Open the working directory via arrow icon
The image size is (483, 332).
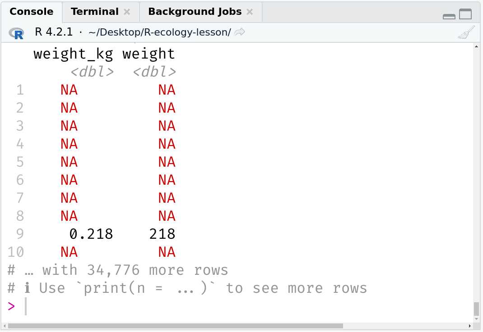tap(239, 32)
